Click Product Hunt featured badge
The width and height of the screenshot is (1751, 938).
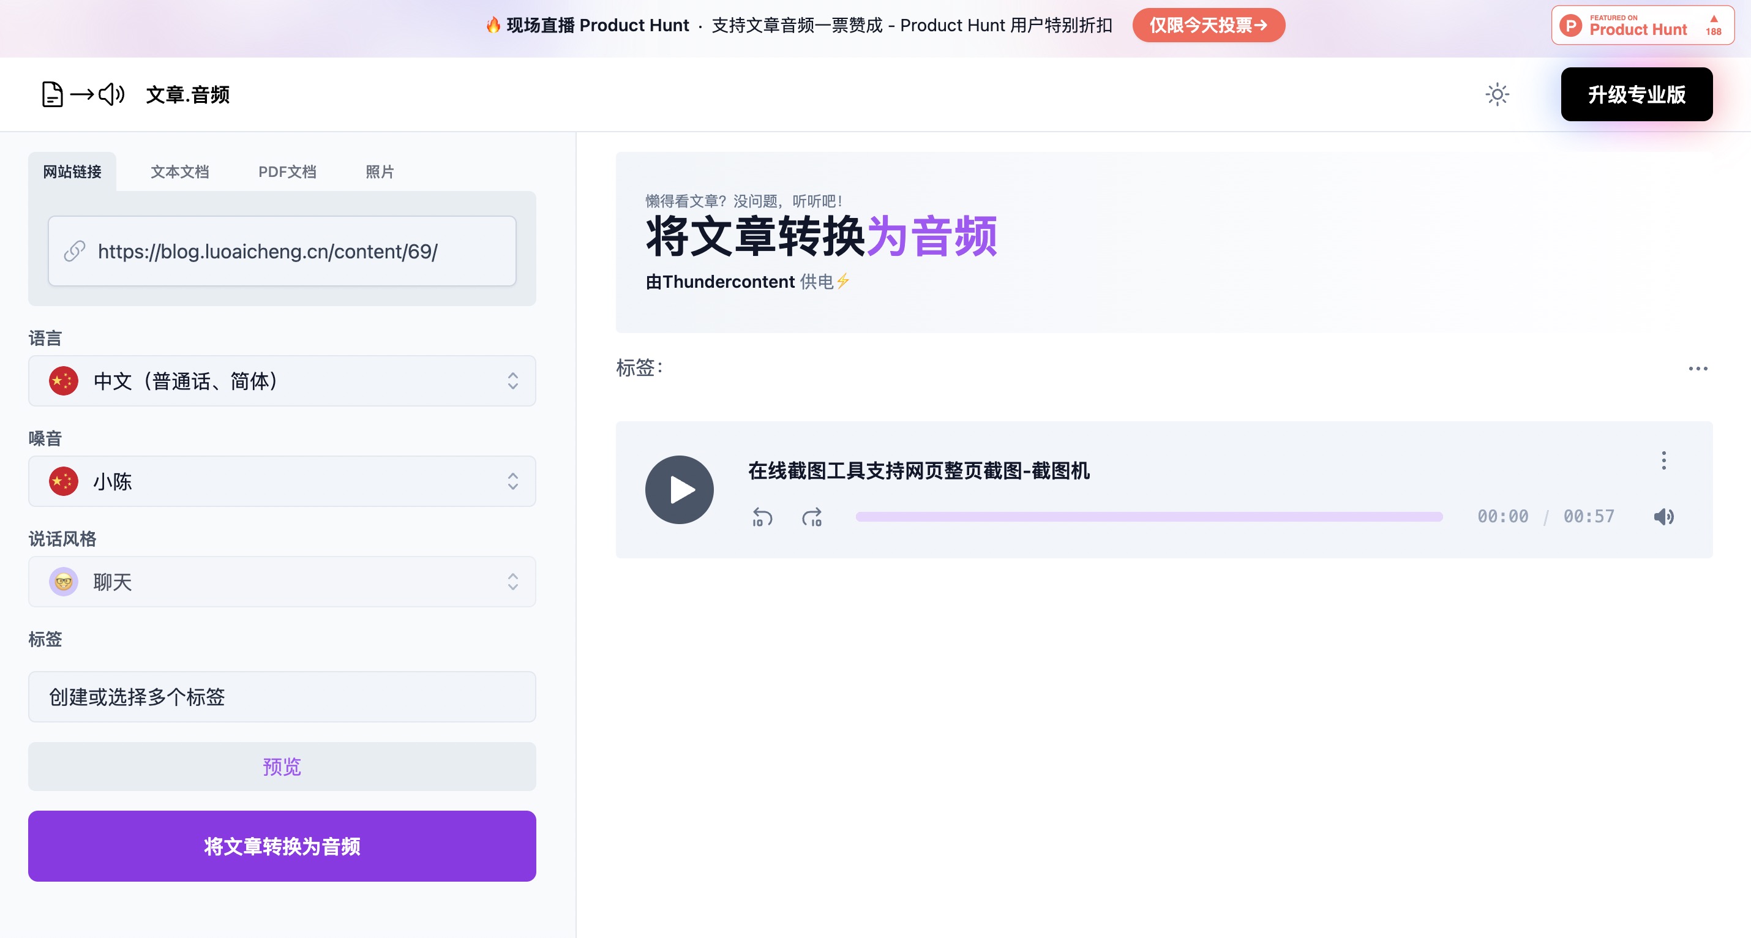tap(1641, 26)
